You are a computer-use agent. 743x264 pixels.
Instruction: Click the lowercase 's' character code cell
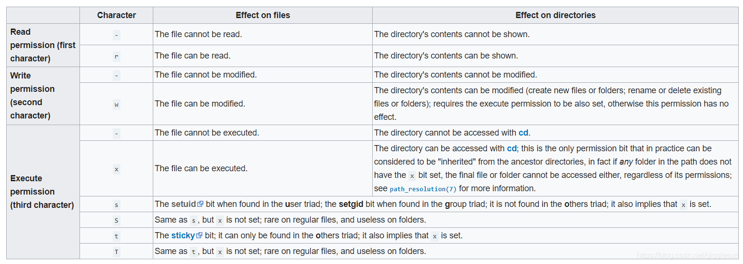coord(117,205)
